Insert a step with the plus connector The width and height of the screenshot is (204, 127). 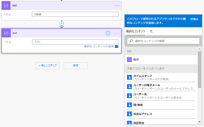pos(61,24)
